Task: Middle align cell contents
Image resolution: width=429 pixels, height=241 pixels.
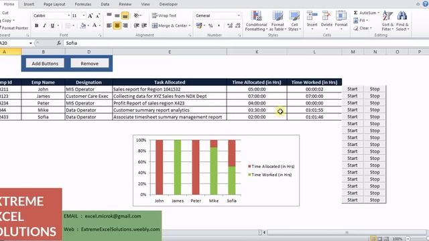Action: tap(117, 15)
